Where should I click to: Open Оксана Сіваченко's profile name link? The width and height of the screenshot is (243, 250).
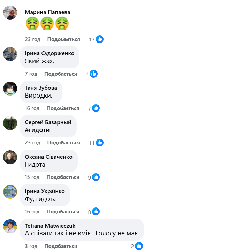(48, 157)
